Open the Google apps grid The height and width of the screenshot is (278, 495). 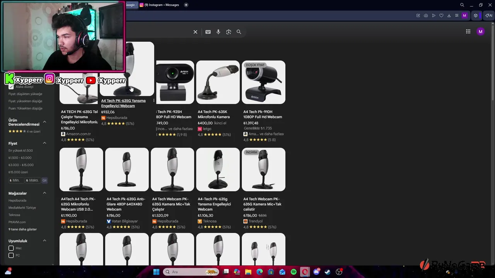[468, 32]
